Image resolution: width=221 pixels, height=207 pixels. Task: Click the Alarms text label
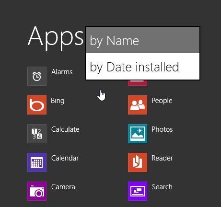click(x=62, y=72)
